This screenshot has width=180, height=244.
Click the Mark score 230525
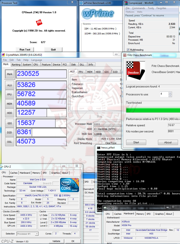(x=41, y=74)
